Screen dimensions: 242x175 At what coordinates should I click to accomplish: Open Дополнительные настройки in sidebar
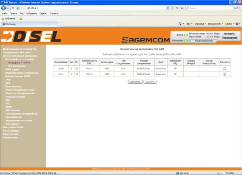coord(20,56)
